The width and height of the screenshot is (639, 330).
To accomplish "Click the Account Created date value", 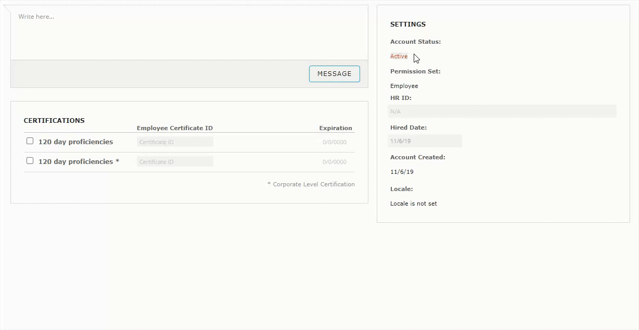I will click(x=402, y=172).
